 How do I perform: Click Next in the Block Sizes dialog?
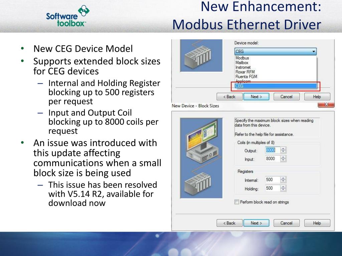click(256, 223)
